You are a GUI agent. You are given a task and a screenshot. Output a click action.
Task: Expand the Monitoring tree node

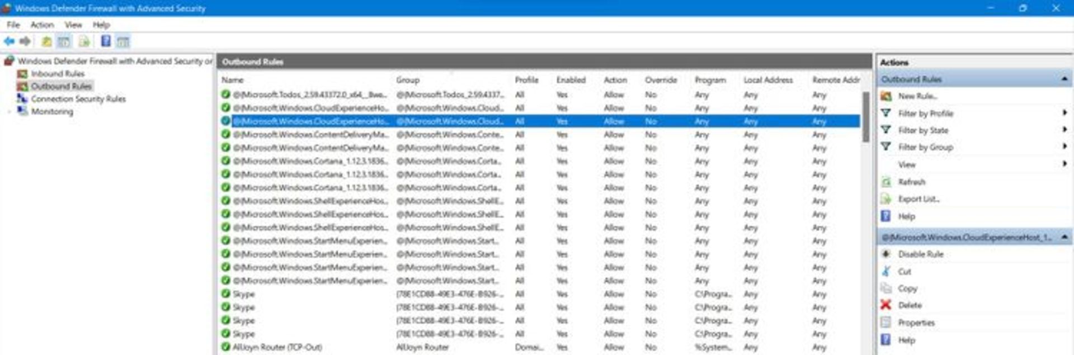pyautogui.click(x=9, y=112)
